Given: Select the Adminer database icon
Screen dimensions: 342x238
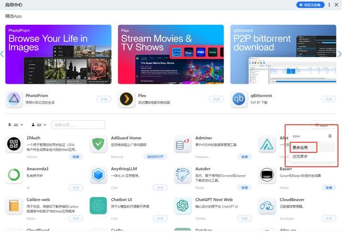Looking at the screenshot, I should pyautogui.click(x=182, y=144).
